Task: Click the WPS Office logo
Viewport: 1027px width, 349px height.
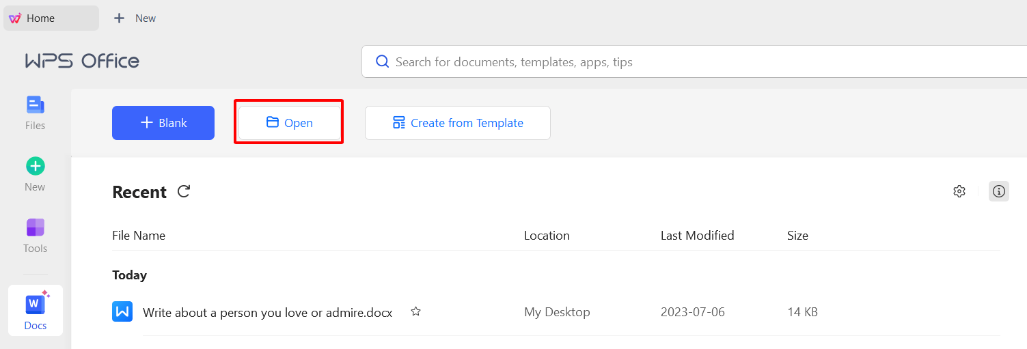Action: [x=83, y=61]
